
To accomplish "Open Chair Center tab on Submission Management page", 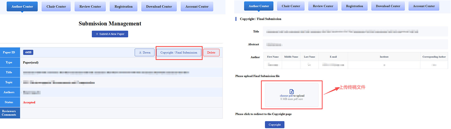I will 56,6.
